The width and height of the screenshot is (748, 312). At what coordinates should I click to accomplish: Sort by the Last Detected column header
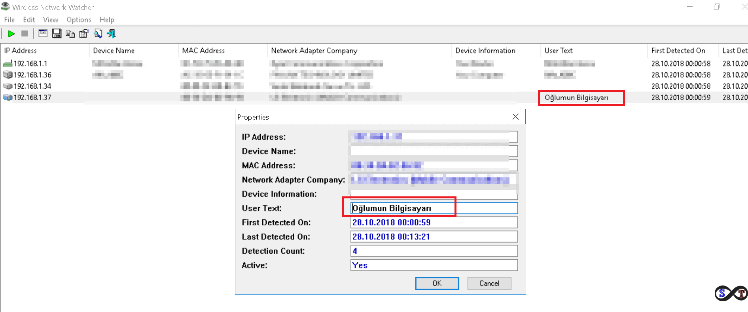coord(734,51)
